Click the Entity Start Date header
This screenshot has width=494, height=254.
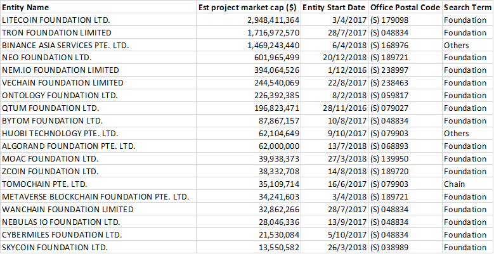pos(334,8)
